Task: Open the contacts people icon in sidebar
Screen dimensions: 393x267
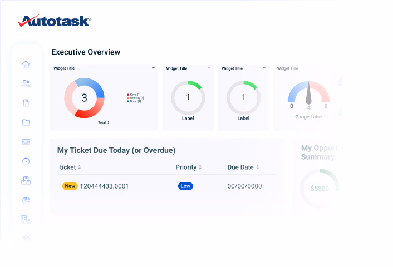Action: pos(26,83)
